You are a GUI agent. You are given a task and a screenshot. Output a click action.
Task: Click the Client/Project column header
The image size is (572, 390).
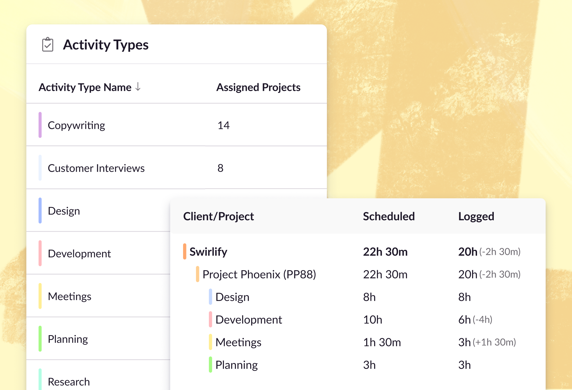(218, 216)
